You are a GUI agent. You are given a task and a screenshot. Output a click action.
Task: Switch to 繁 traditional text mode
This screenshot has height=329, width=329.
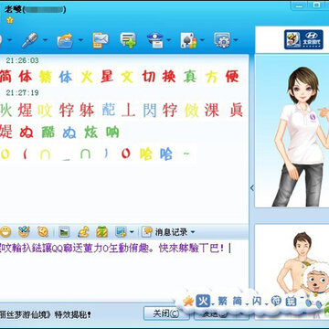point(223,302)
